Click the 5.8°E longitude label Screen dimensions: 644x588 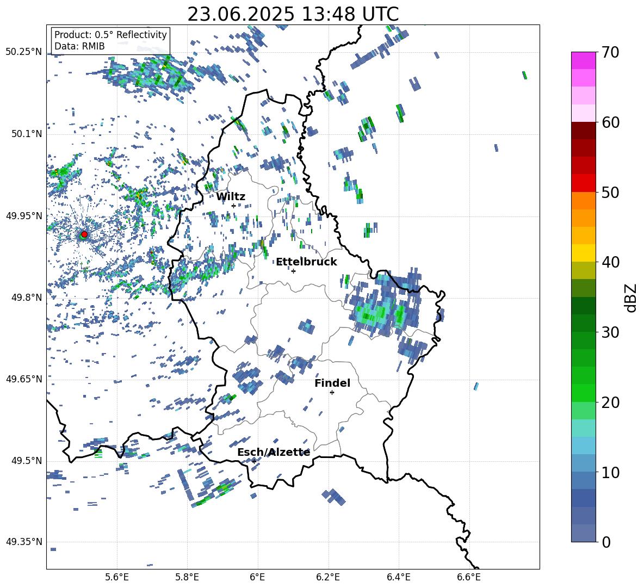coord(187,577)
